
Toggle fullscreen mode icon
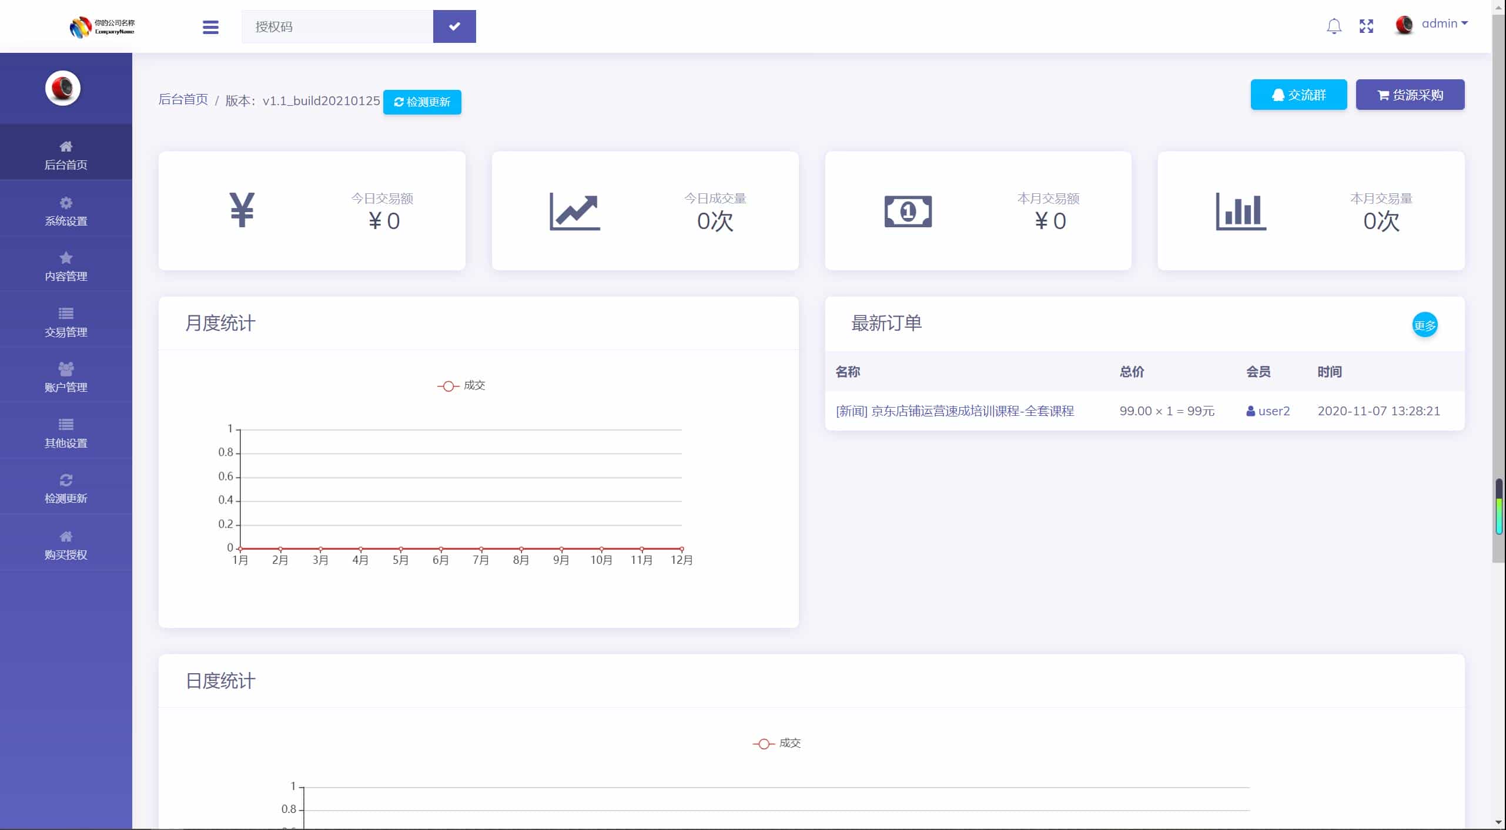[x=1366, y=26]
